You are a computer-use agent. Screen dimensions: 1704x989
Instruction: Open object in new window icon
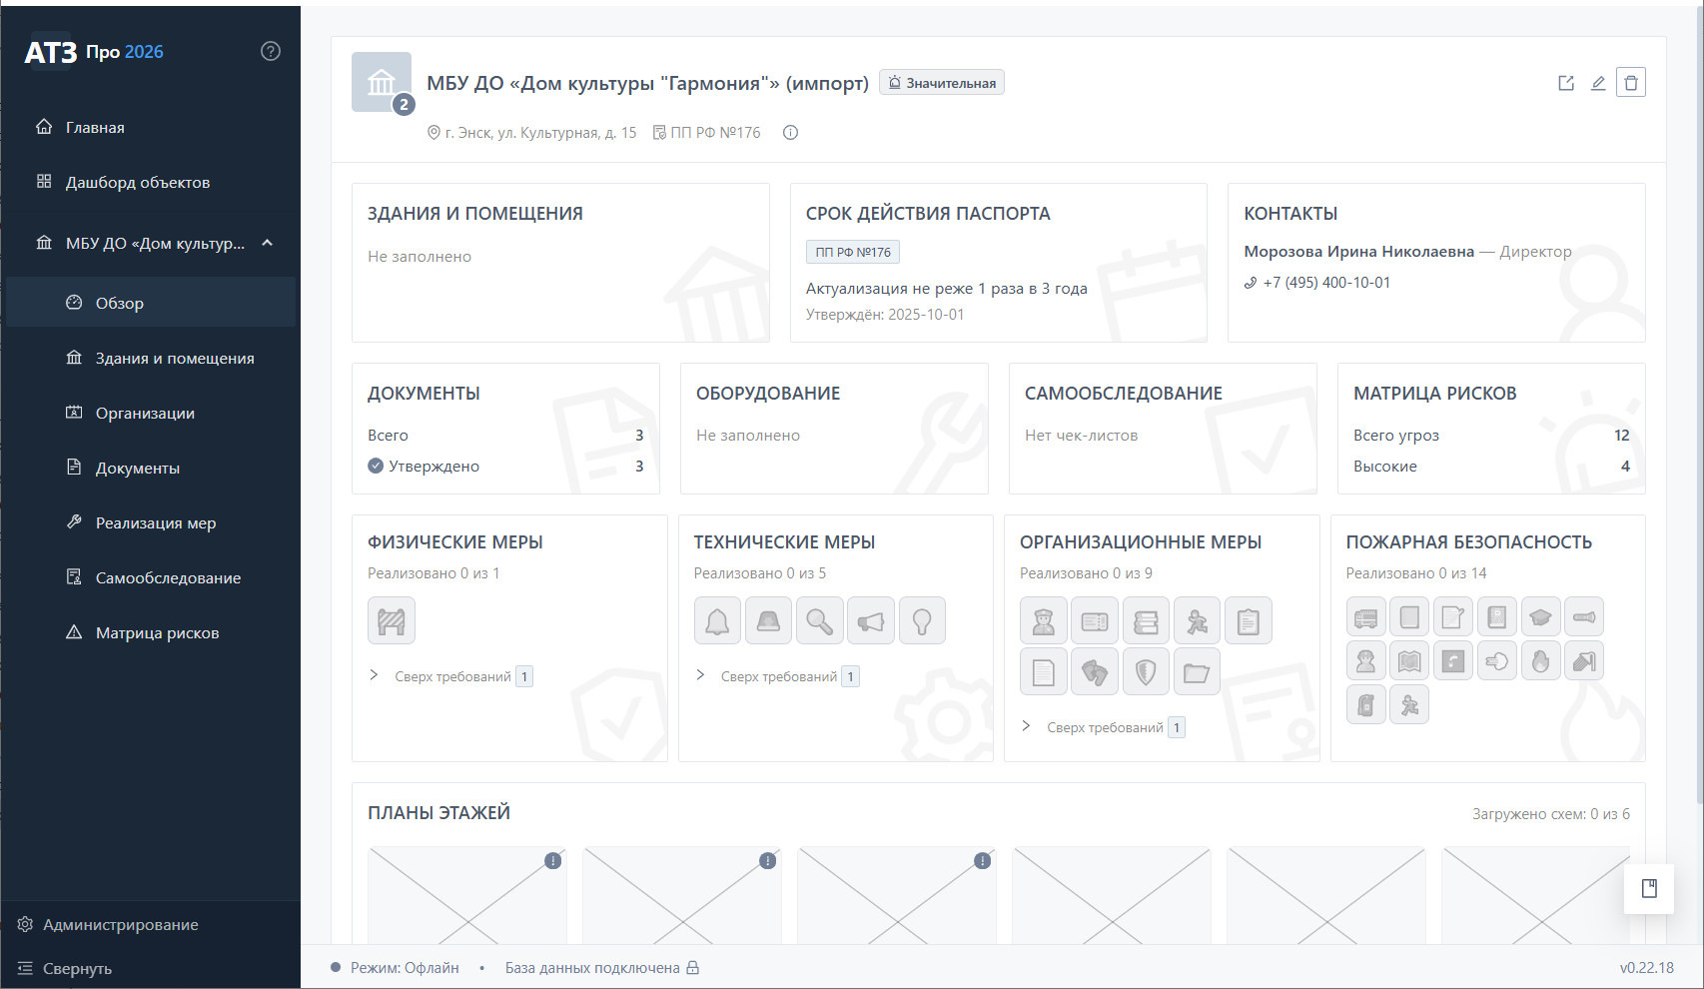pyautogui.click(x=1566, y=83)
